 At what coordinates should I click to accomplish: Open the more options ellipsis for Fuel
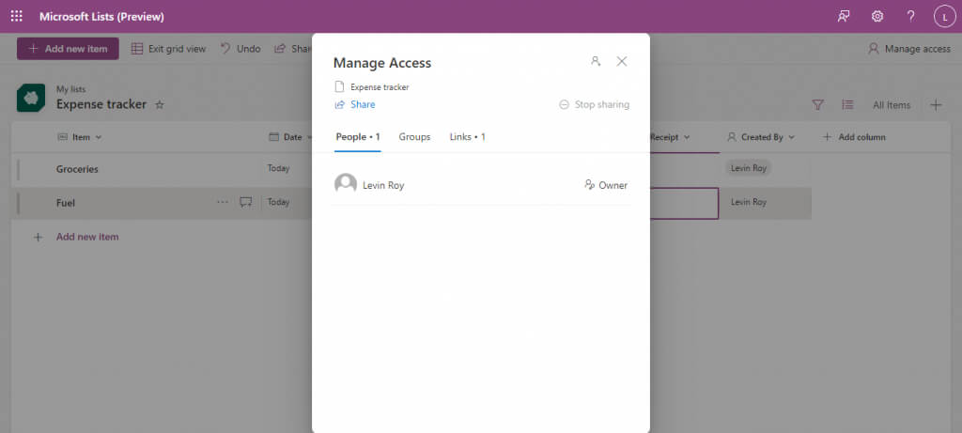click(223, 202)
